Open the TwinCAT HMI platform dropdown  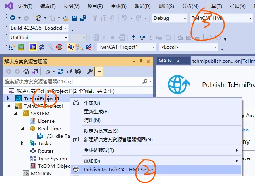(221, 18)
